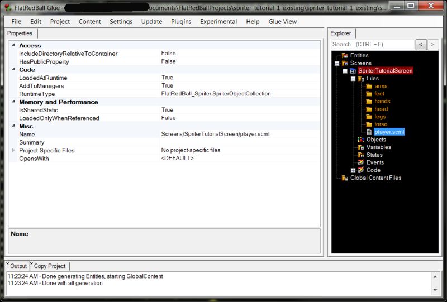Image resolution: width=447 pixels, height=302 pixels.
Task: Click the arms folder icon
Action: pyautogui.click(x=369, y=86)
